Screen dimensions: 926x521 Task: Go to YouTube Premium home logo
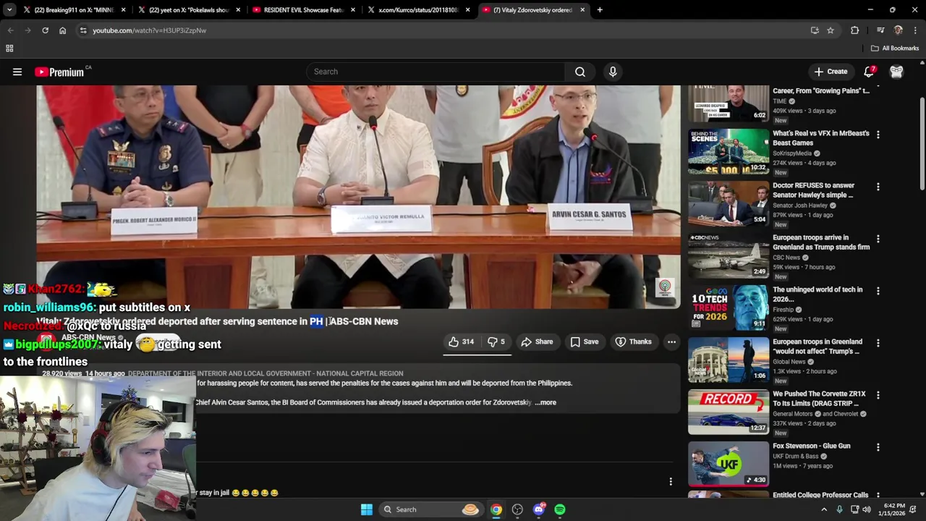[59, 72]
